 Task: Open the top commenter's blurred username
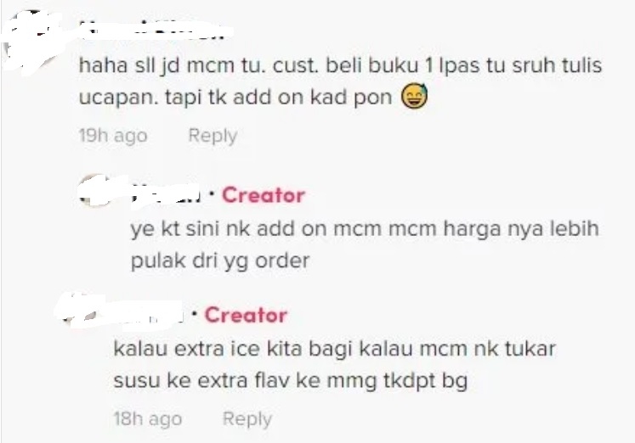[x=155, y=31]
